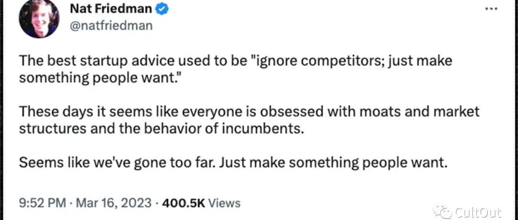Screen dimensions: 518x220
Task: Click the 400.5K view count
Action: click(184, 203)
